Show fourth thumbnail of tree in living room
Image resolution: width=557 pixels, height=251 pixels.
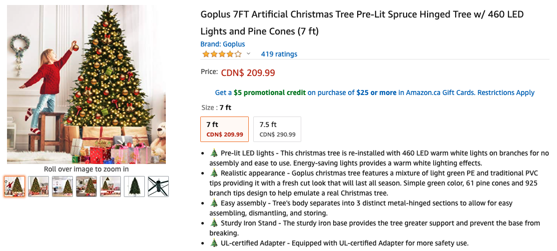[86, 186]
